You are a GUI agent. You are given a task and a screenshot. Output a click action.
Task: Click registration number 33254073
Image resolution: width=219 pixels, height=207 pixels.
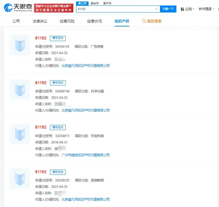pos(62,136)
